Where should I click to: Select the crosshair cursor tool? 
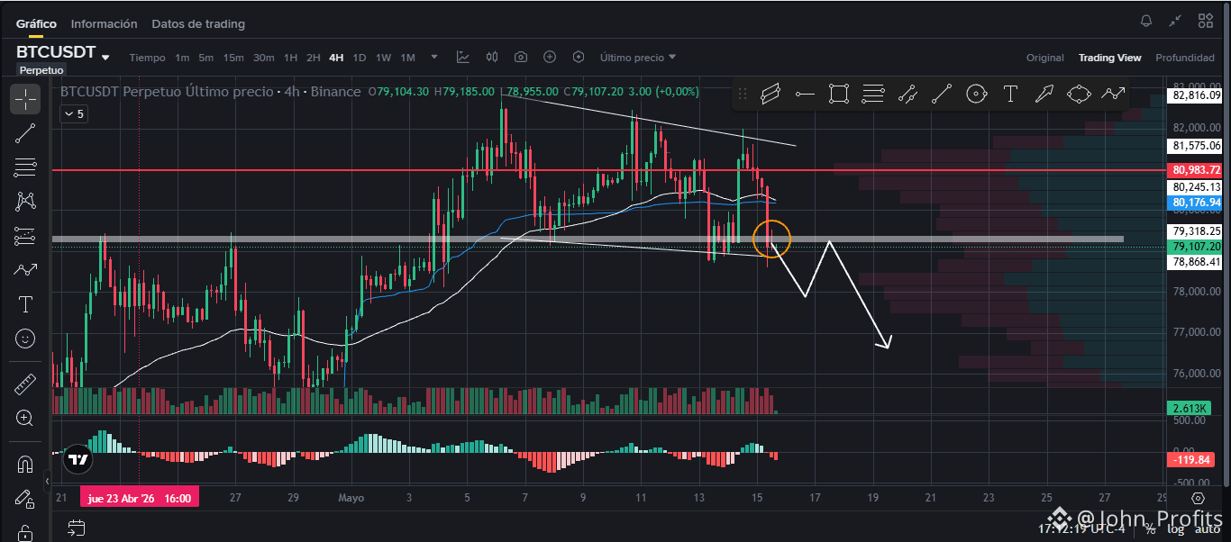point(25,99)
